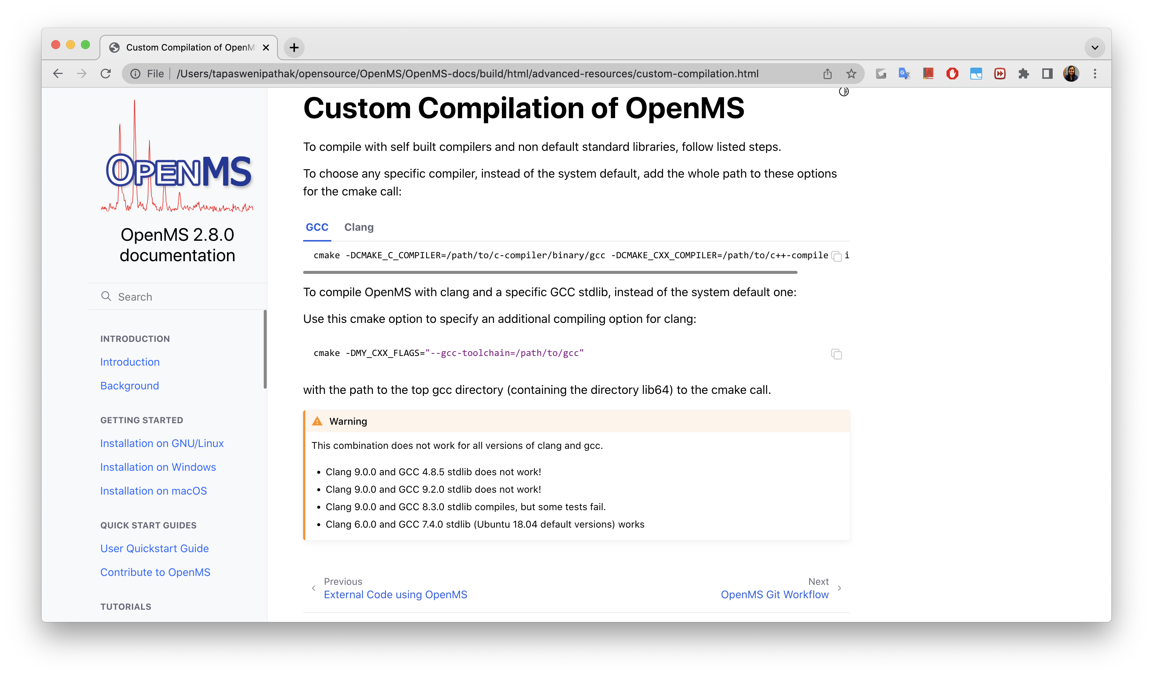Click the red hand ad-blocker extension
Viewport: 1153px width, 677px height.
click(952, 74)
